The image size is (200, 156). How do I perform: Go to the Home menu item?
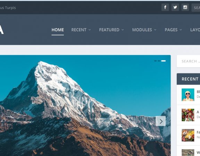pos(58,30)
